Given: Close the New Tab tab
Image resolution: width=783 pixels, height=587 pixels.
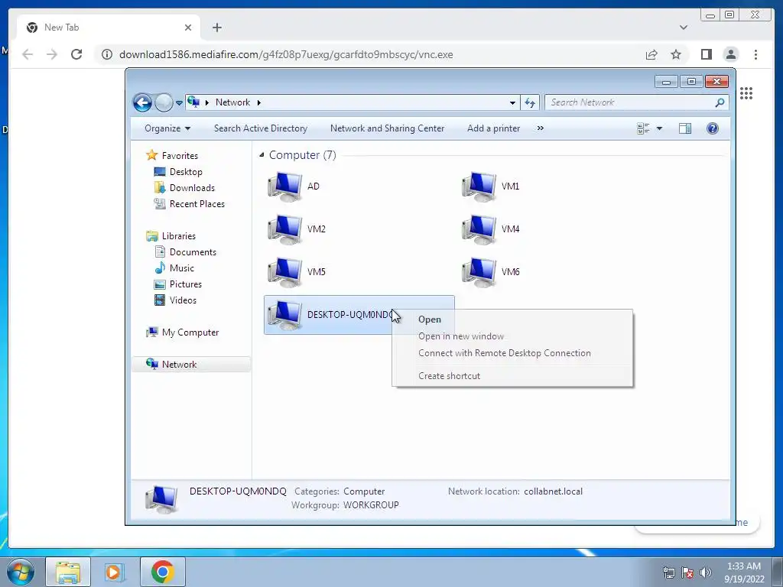Looking at the screenshot, I should coord(188,28).
